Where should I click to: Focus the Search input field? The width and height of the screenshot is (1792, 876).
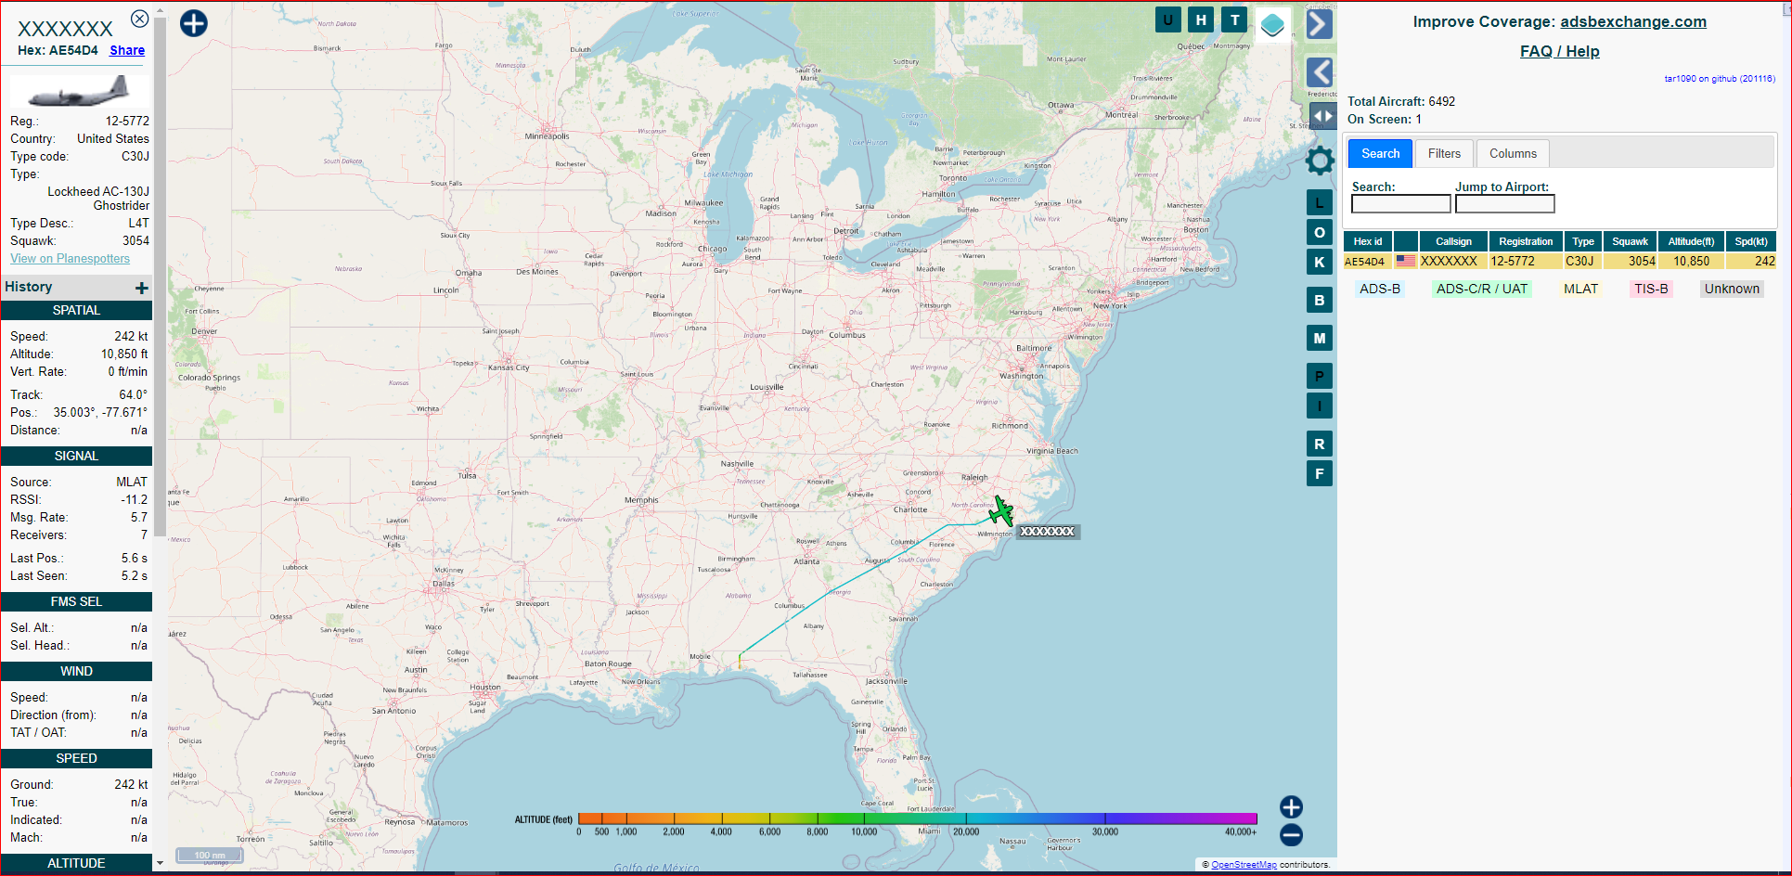coord(1400,204)
